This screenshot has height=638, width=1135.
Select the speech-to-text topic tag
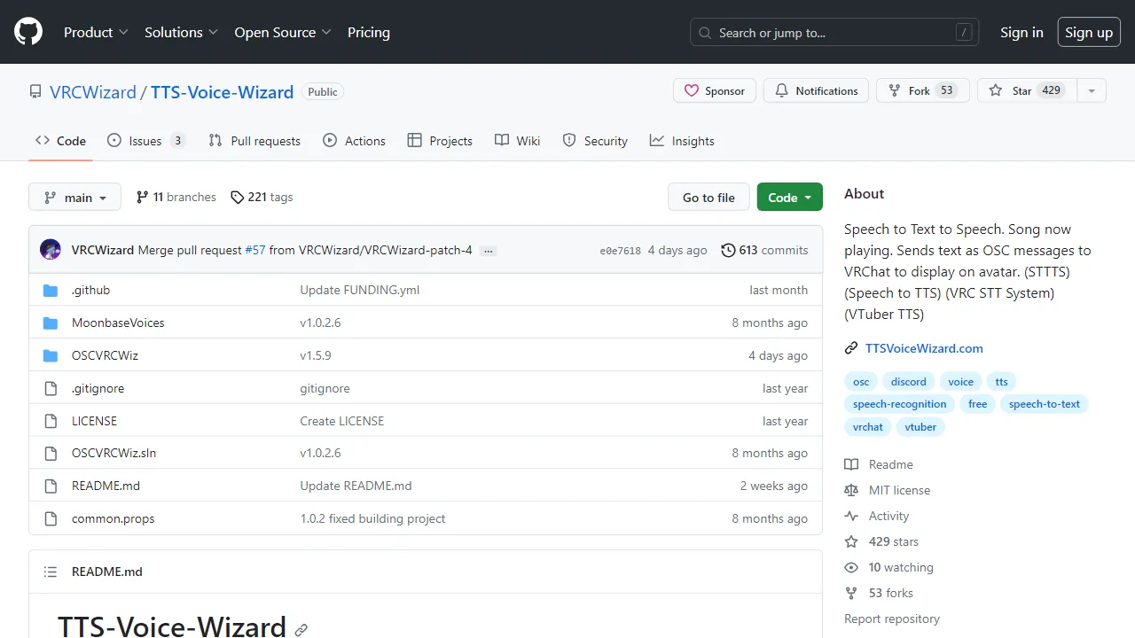click(1045, 404)
